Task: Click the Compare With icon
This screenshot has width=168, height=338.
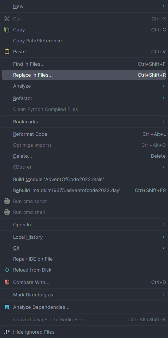Action: coord(7,283)
